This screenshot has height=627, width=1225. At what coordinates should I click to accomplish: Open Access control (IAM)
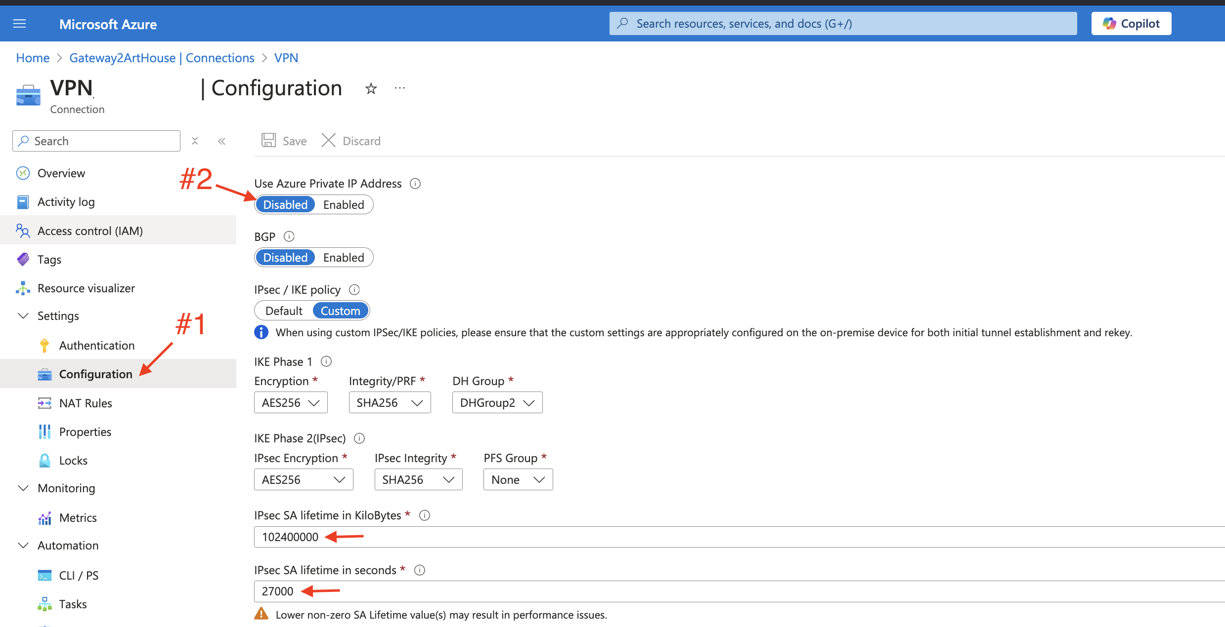tap(118, 231)
